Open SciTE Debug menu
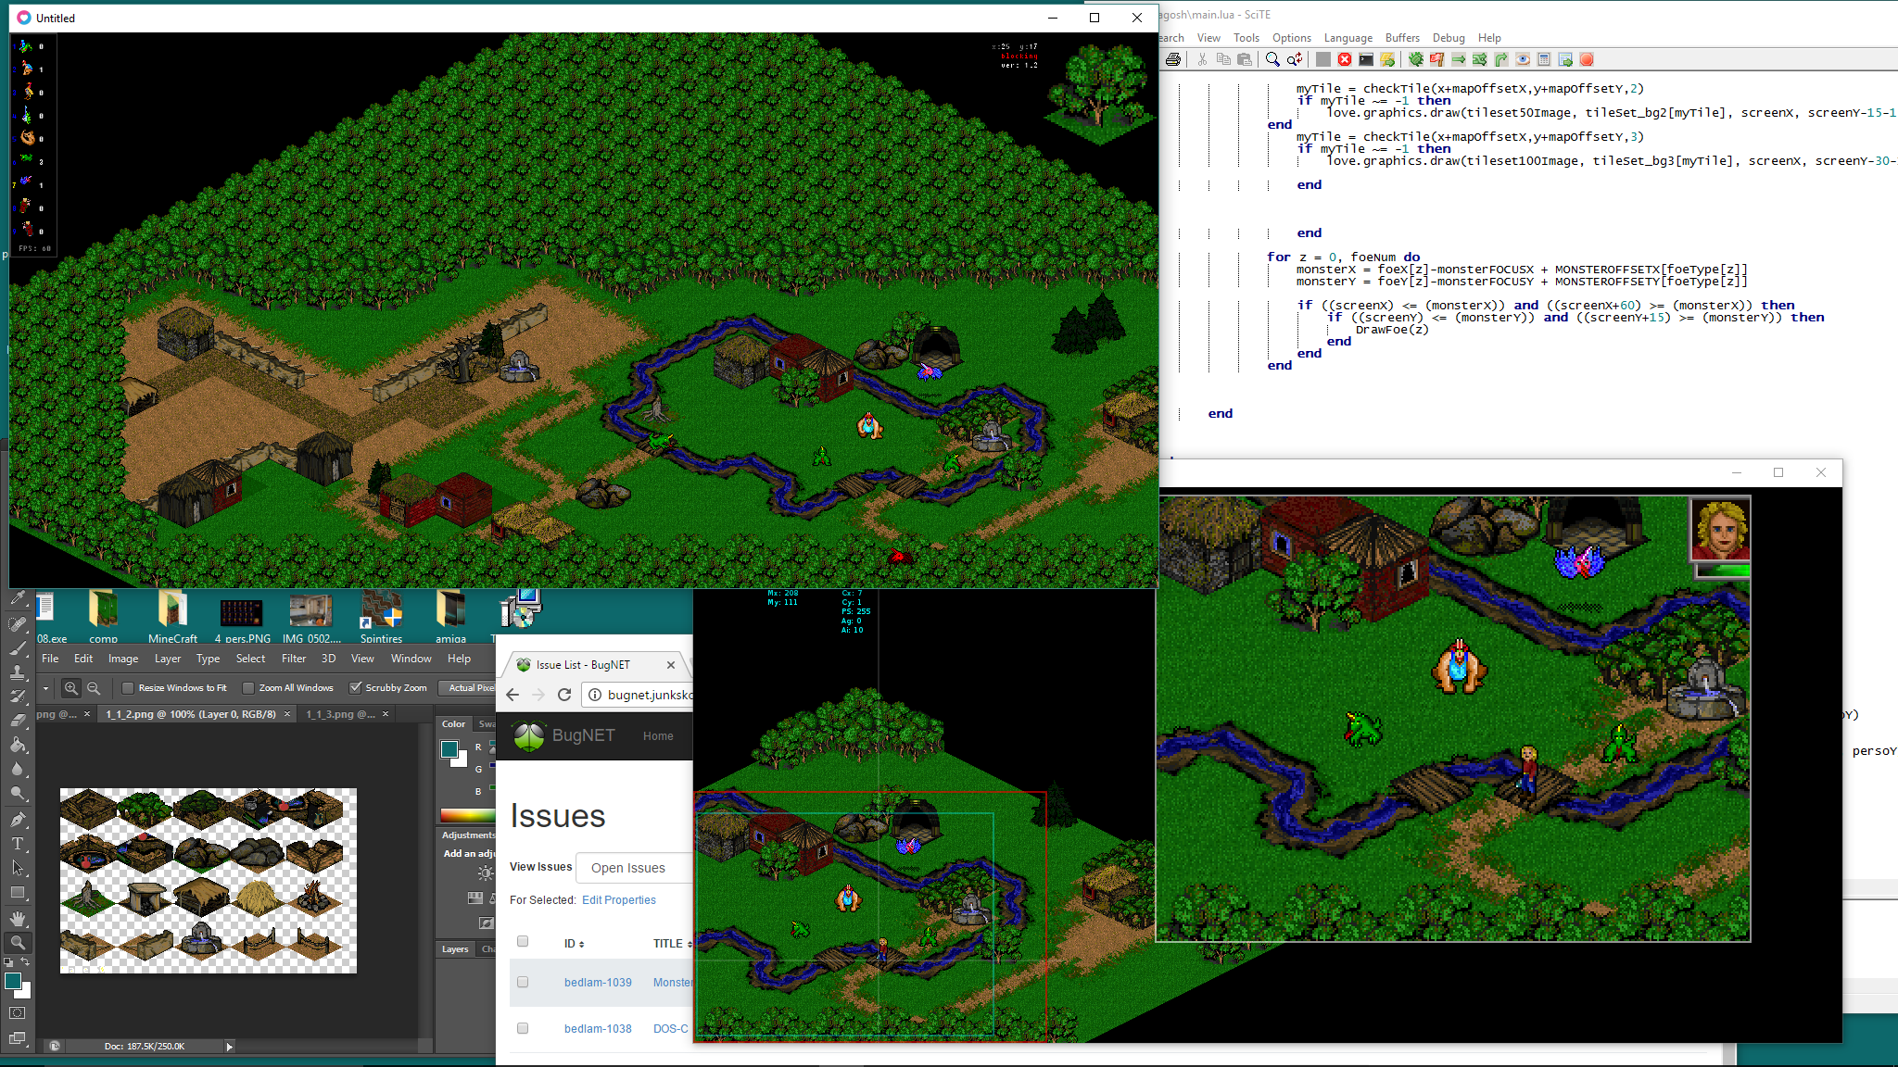Viewport: 1898px width, 1067px height. tap(1449, 38)
